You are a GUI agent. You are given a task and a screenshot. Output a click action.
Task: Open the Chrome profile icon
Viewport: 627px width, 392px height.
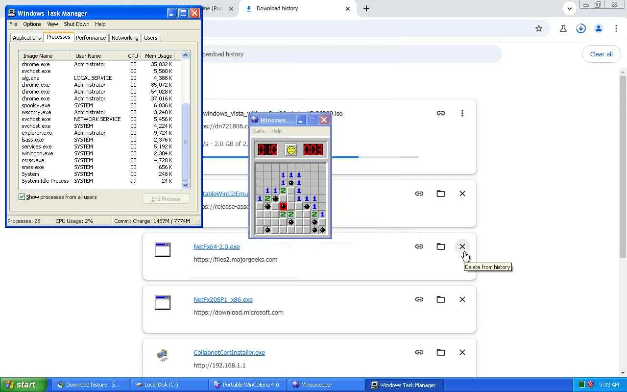coord(599,28)
